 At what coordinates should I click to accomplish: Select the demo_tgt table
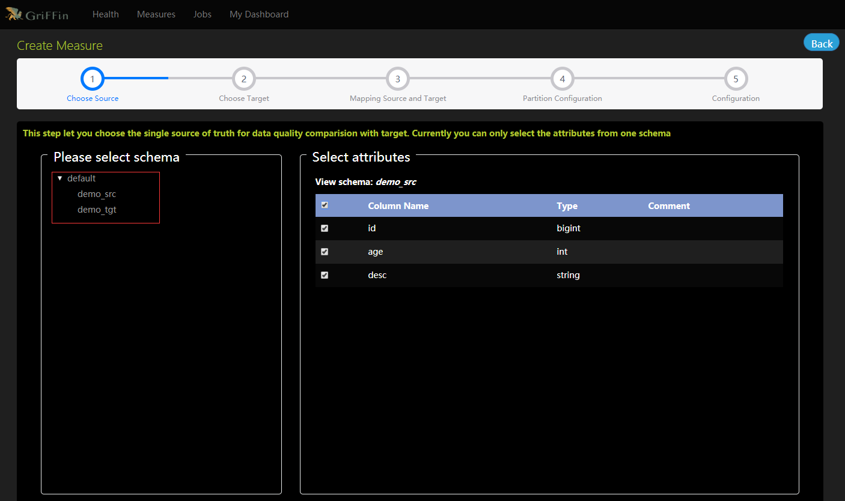pos(97,210)
